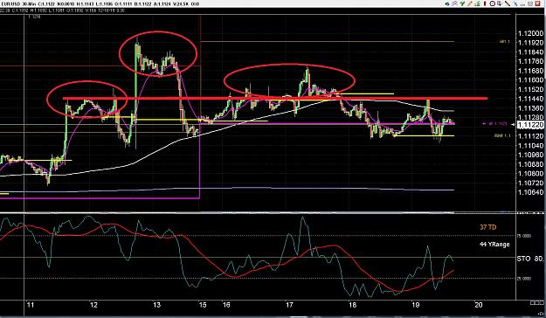Click date label 11 on time axis
Image resolution: width=546 pixels, height=318 pixels.
(31, 305)
